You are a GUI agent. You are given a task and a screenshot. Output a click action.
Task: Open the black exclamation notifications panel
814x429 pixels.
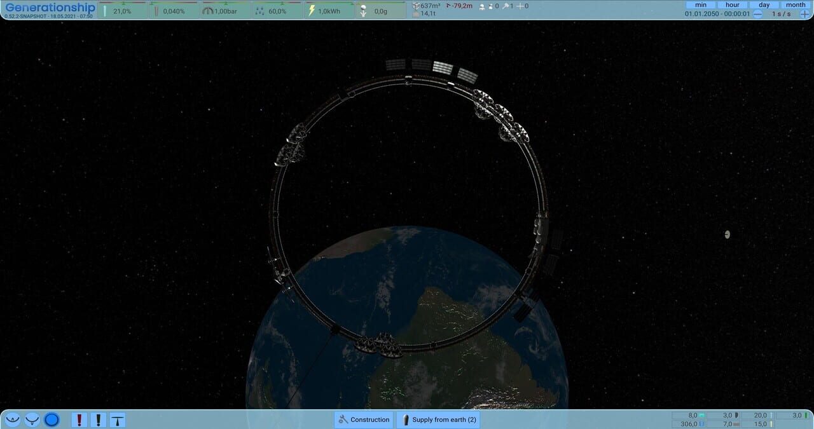pyautogui.click(x=98, y=420)
